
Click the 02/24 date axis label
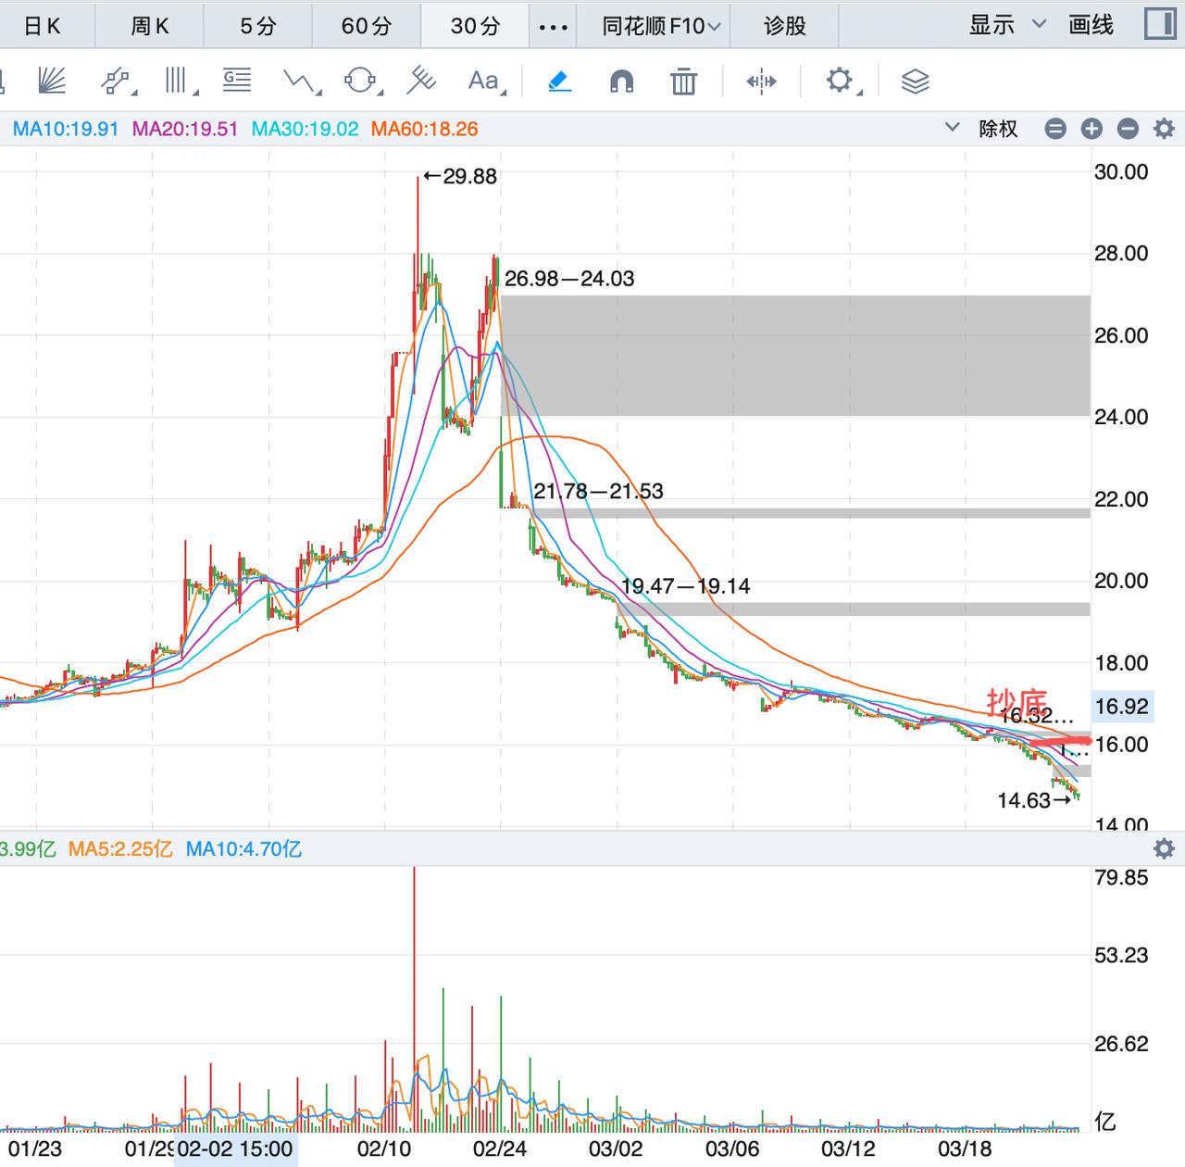pyautogui.click(x=500, y=1148)
